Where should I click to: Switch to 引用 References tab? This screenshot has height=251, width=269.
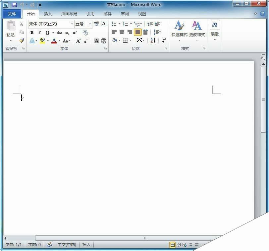tap(90, 14)
